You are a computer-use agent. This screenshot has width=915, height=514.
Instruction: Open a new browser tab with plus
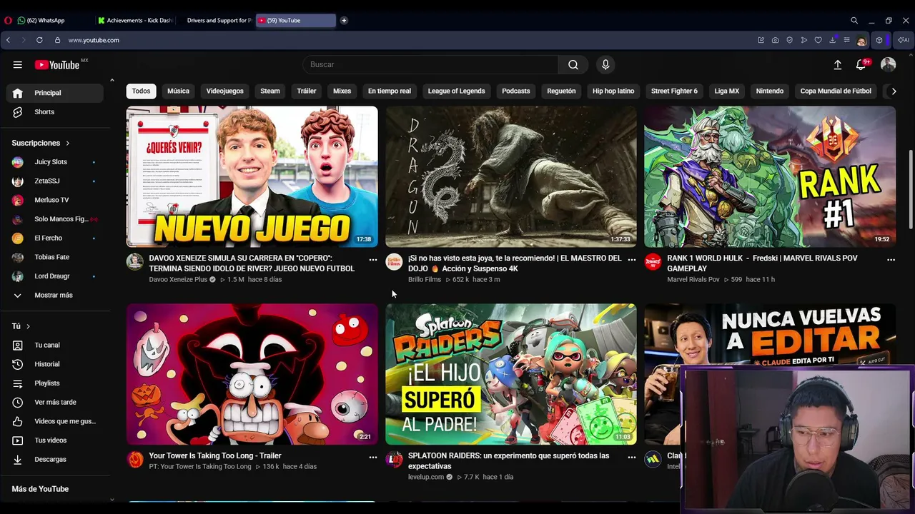pyautogui.click(x=344, y=21)
